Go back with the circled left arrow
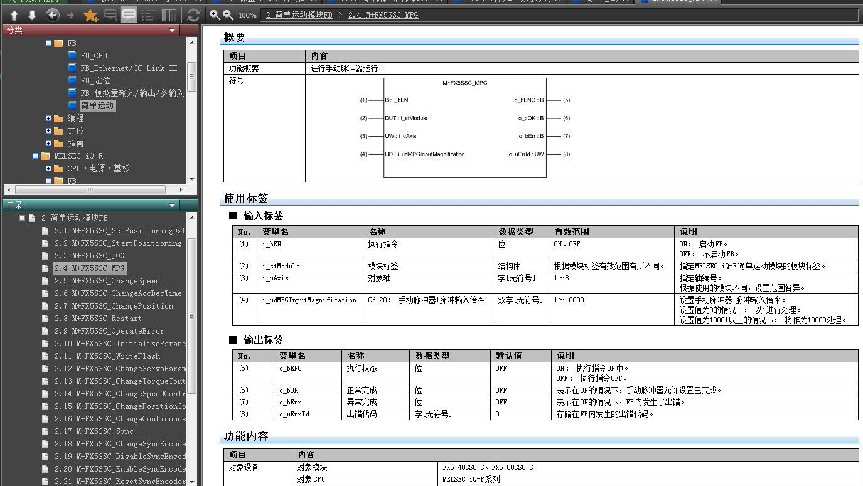This screenshot has height=486, width=863. pos(53,15)
